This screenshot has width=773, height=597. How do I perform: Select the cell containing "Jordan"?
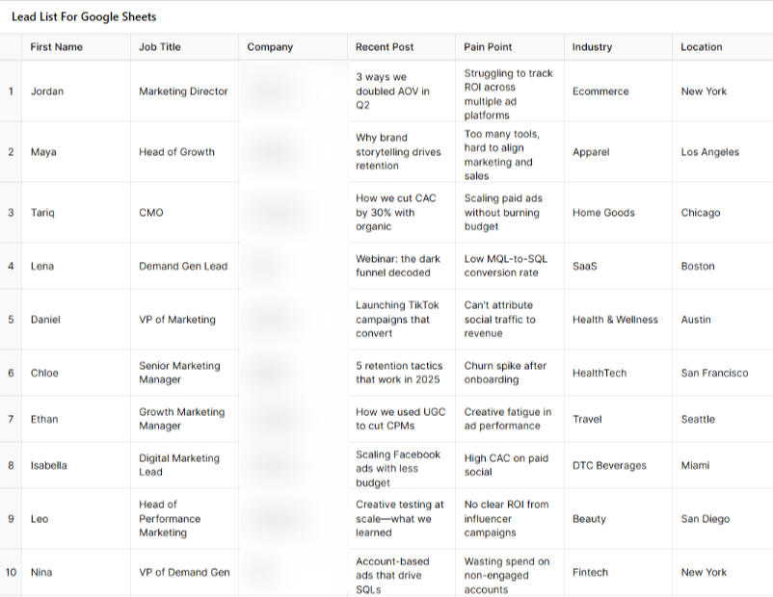coord(47,91)
